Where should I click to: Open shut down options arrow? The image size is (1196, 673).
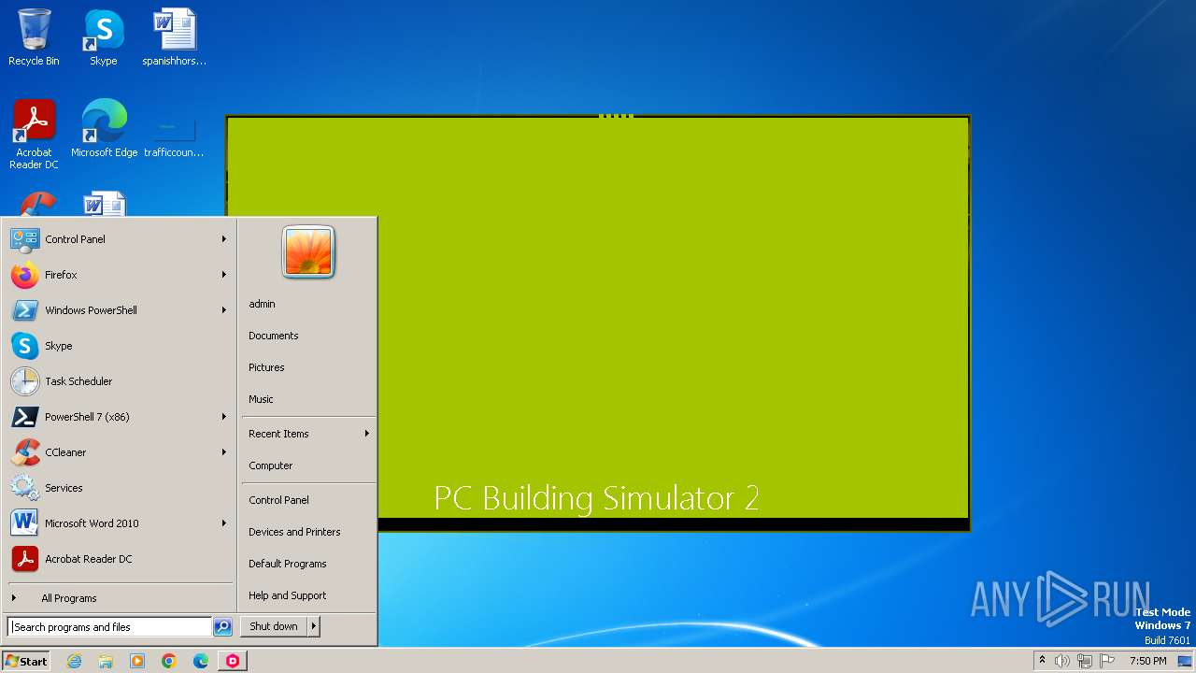tap(314, 626)
